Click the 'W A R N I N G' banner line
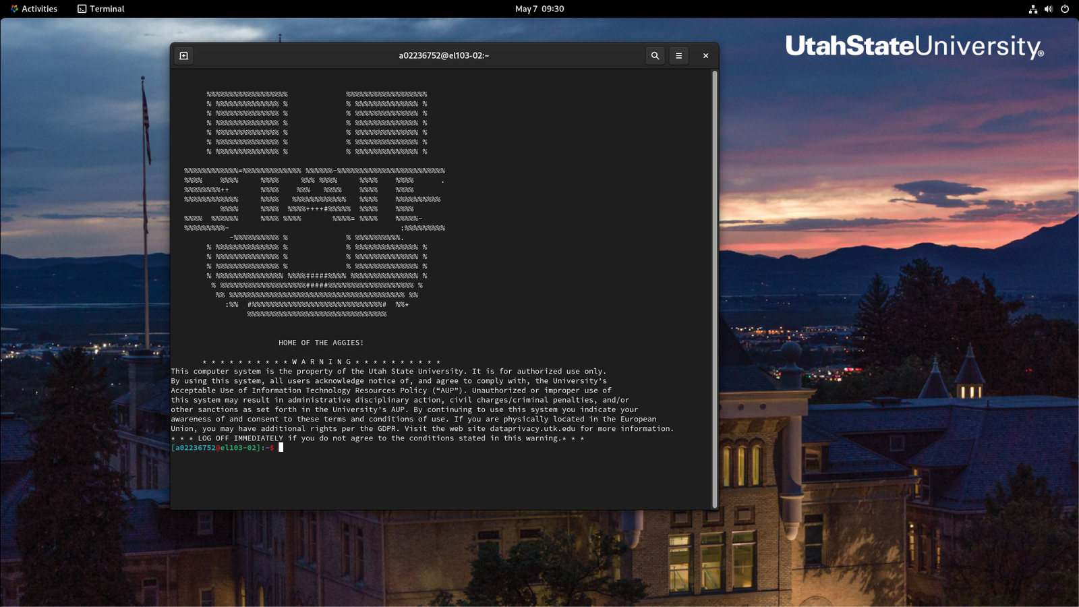Image resolution: width=1079 pixels, height=607 pixels. [322, 362]
